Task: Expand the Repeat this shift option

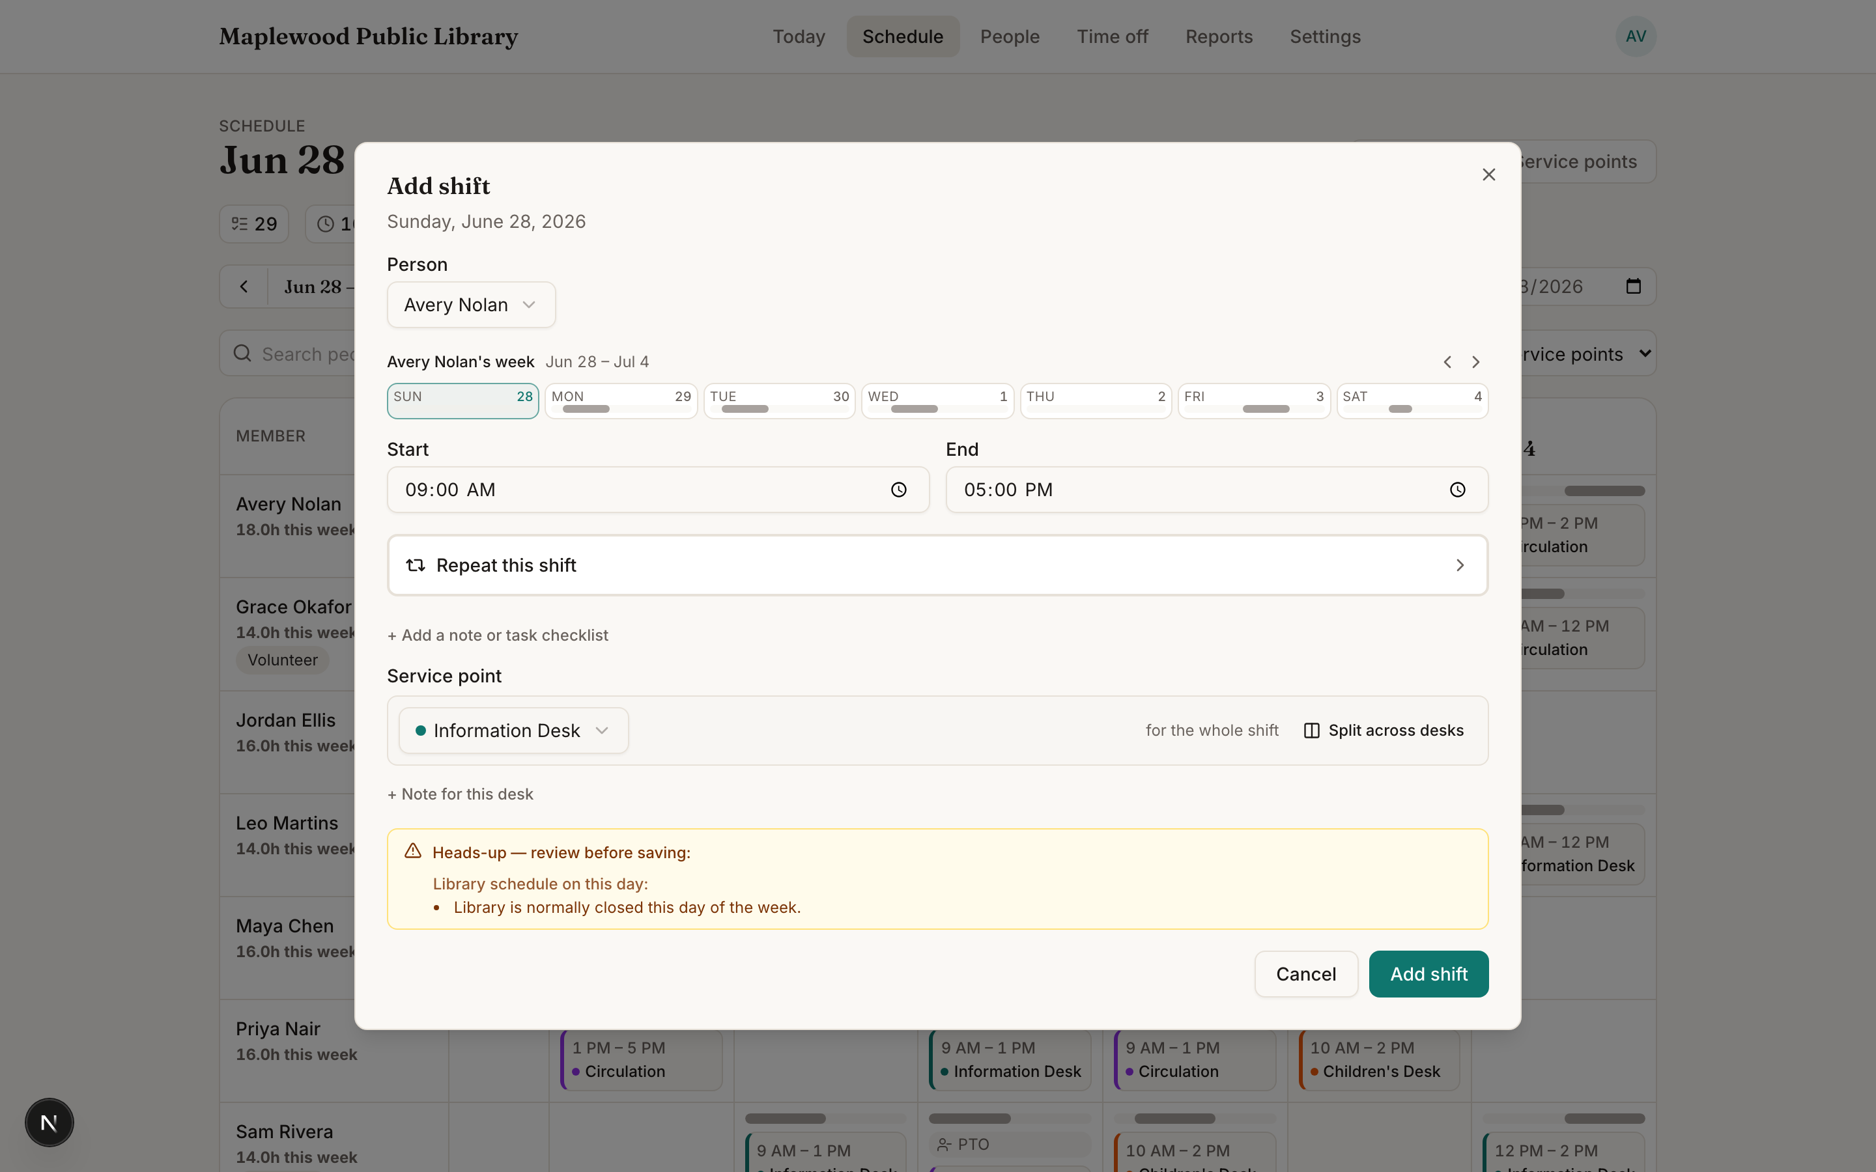Action: (x=937, y=565)
